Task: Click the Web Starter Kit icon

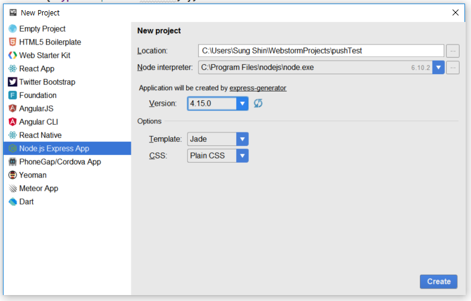Action: [12, 55]
